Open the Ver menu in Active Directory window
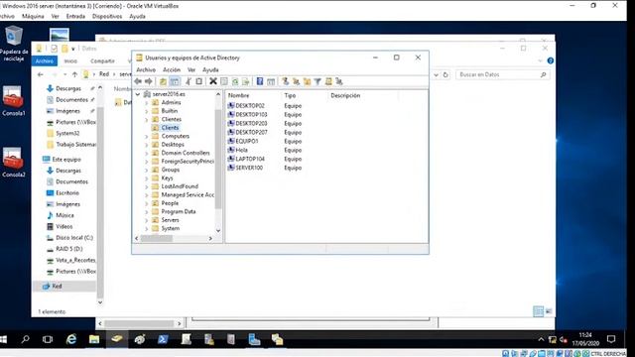The width and height of the screenshot is (635, 357). point(191,69)
